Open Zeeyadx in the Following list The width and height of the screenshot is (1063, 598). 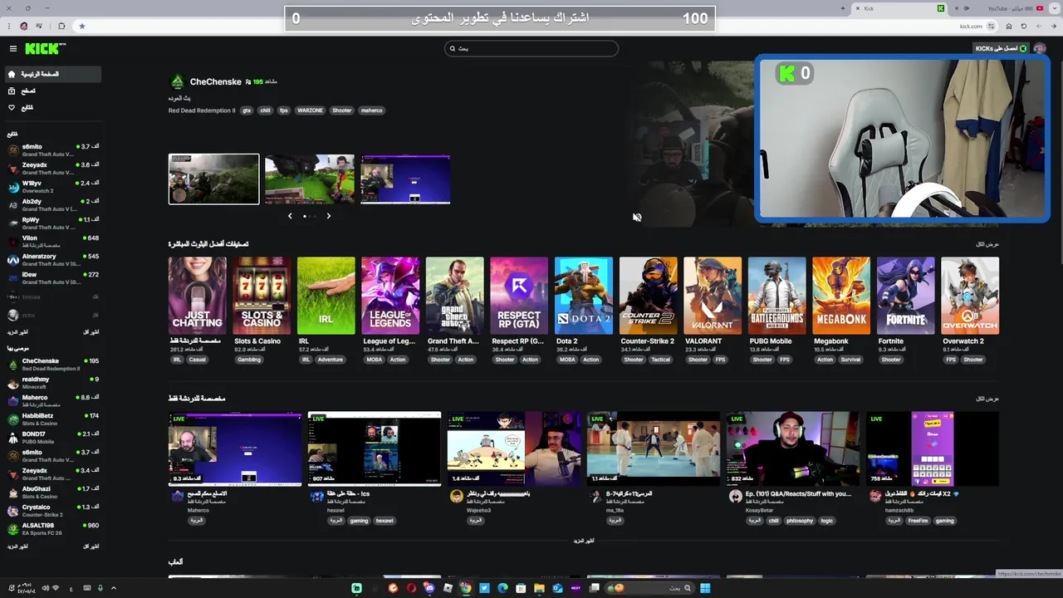pos(51,168)
